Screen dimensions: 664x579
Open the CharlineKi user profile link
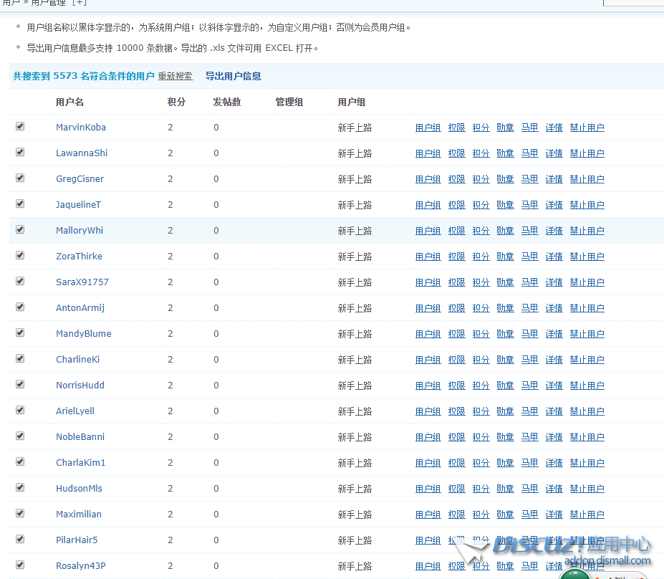click(x=78, y=360)
